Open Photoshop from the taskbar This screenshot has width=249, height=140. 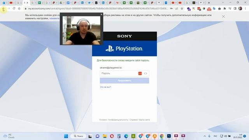pyautogui.click(x=169, y=136)
